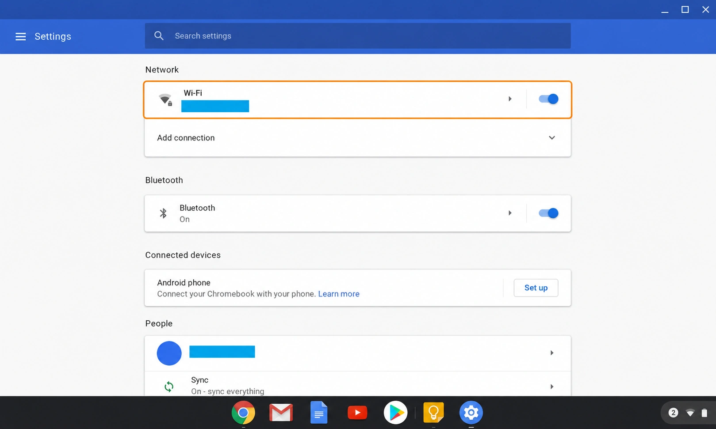The image size is (716, 429).
Task: Launch Chrome from the shelf
Action: (x=243, y=413)
